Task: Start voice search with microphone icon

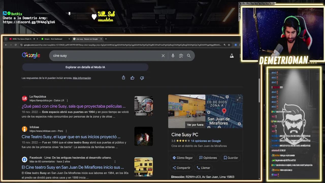Action: (x=173, y=56)
